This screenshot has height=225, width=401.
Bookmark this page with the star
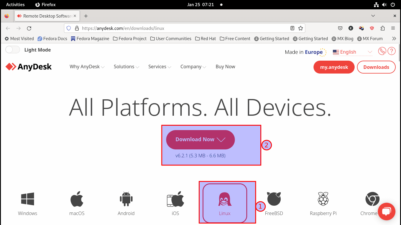point(300,28)
